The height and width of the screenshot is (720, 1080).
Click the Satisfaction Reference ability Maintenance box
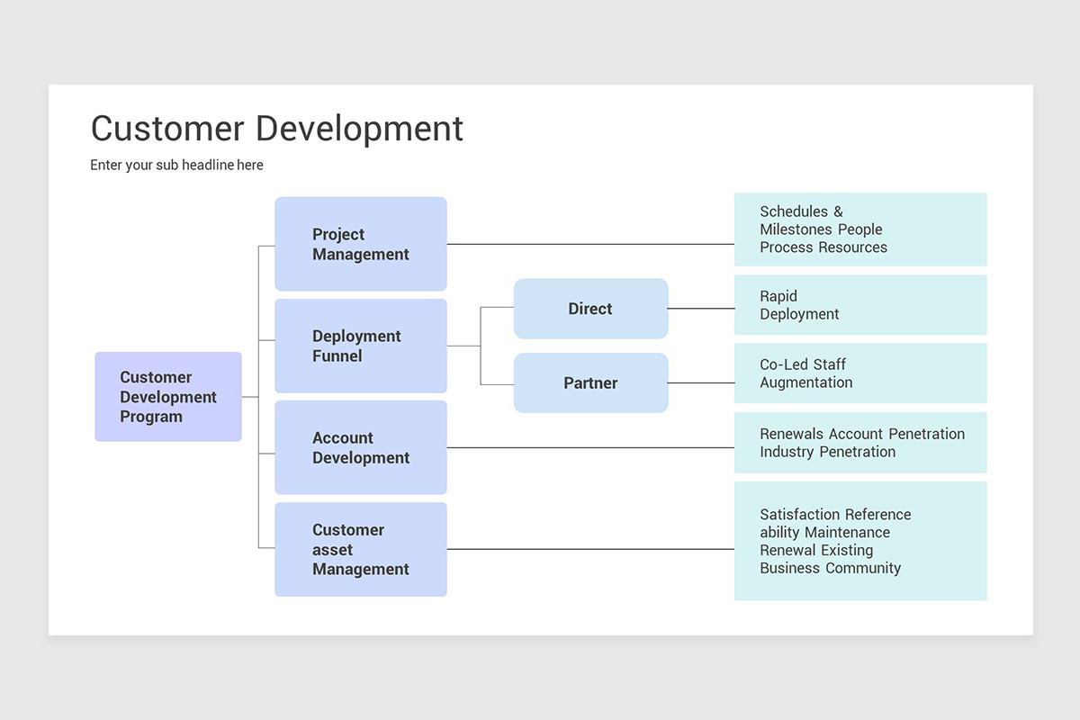point(859,540)
